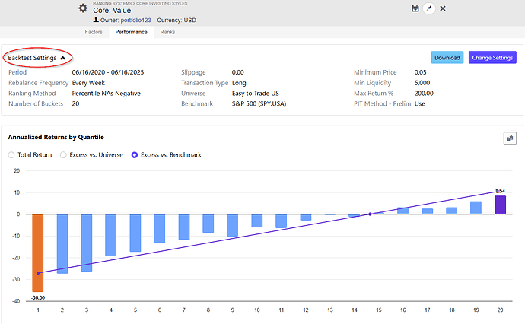Click the trend line point at quantile 1
Viewport: 525px width, 324px height.
click(38, 273)
